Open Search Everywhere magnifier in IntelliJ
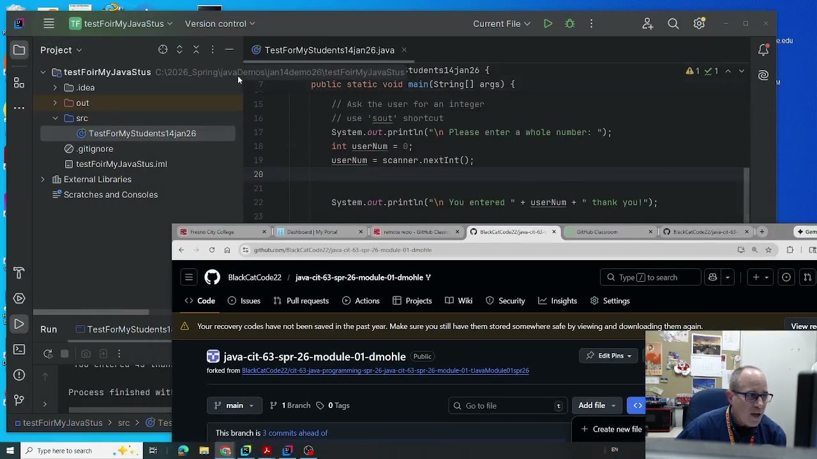The height and width of the screenshot is (459, 817). [673, 24]
